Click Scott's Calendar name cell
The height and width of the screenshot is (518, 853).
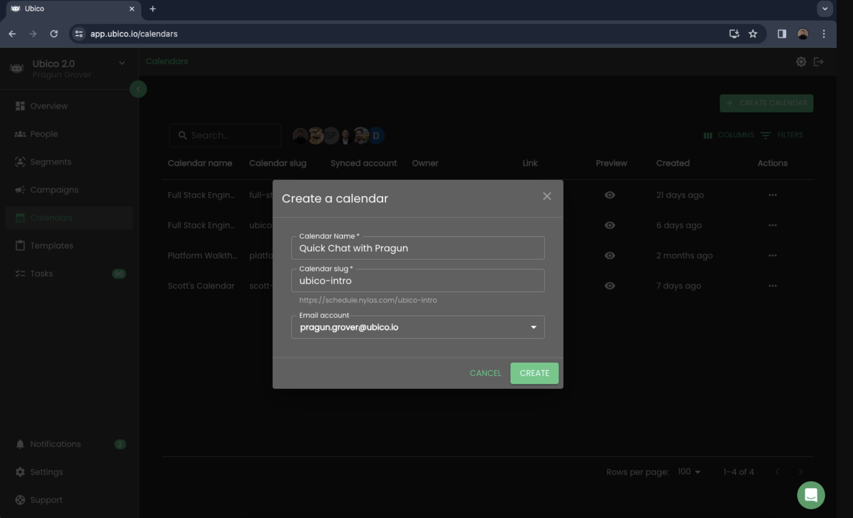(x=201, y=286)
